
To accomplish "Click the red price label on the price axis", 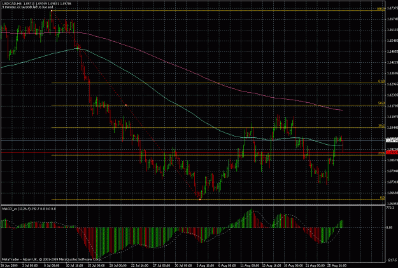I will 392,152.
